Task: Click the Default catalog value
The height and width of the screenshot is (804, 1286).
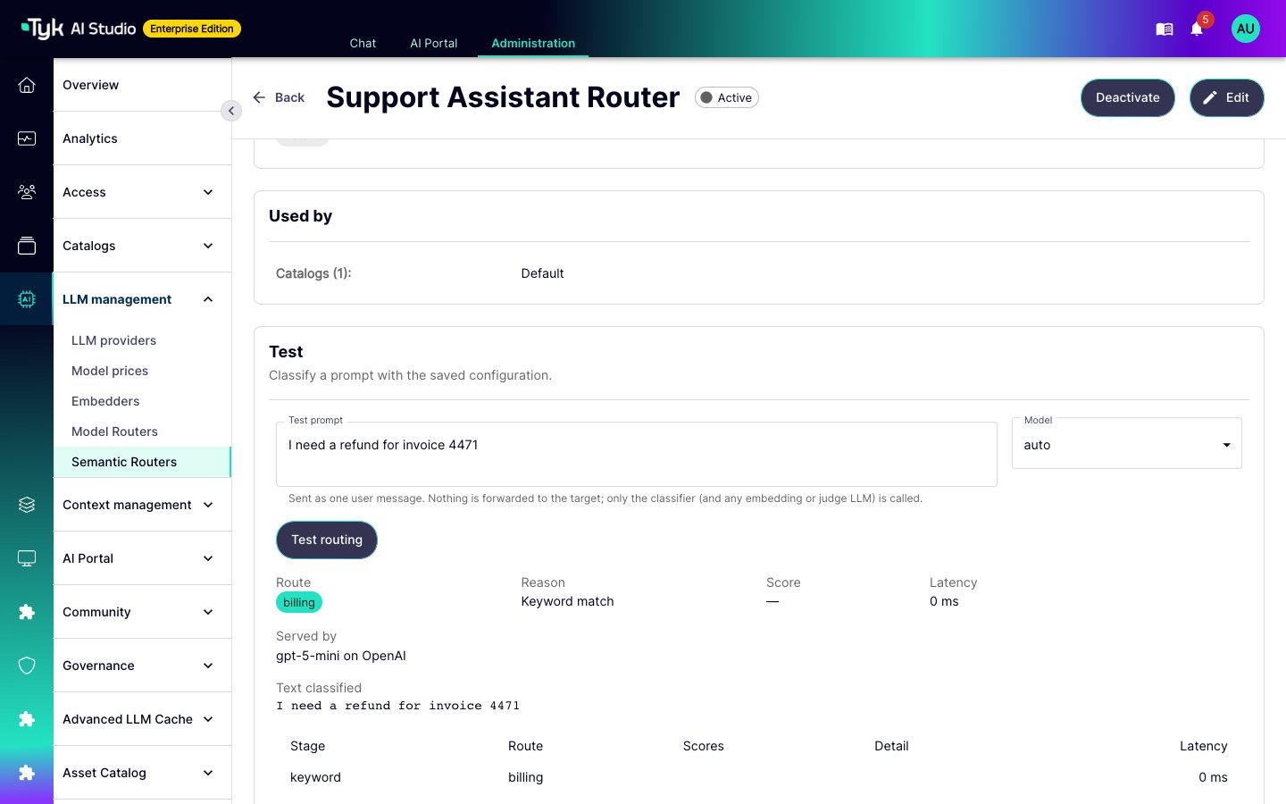Action: tap(542, 273)
